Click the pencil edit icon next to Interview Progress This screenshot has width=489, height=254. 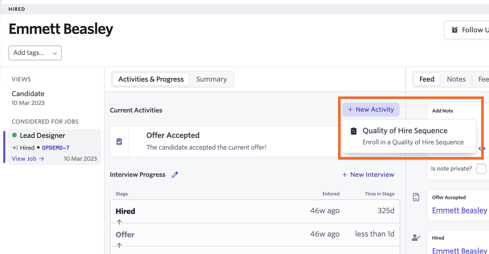pos(175,175)
